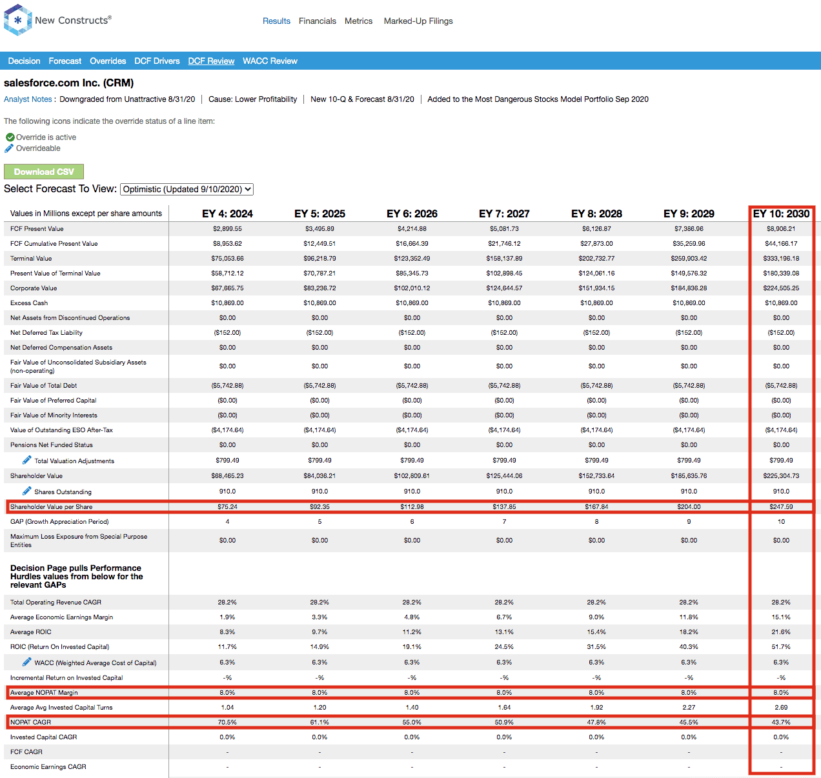
Task: Switch to the WACC Review tab
Action: tap(270, 61)
